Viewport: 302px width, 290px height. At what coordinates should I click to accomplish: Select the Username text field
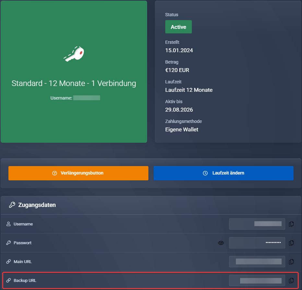(x=257, y=224)
